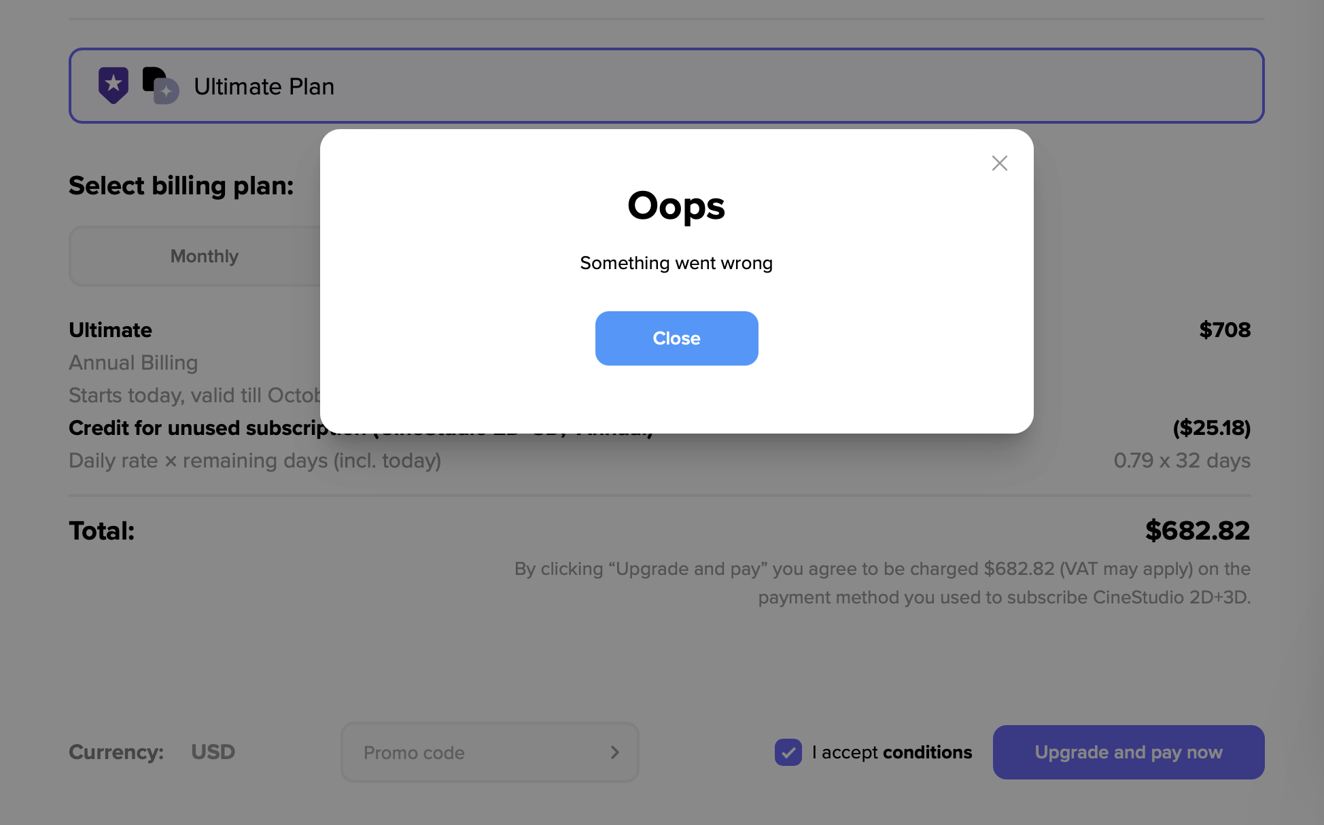Click the $708 plan price
The width and height of the screenshot is (1324, 825).
(1225, 330)
